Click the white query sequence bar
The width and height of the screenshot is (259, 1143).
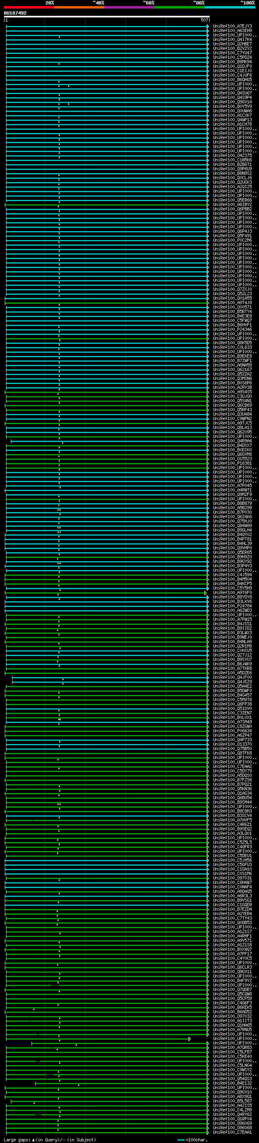point(106,16)
